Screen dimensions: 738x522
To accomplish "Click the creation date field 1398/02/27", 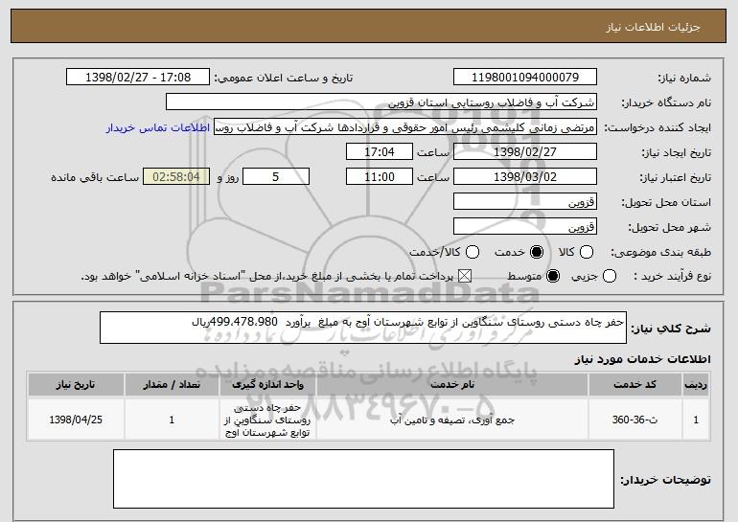I will (525, 152).
